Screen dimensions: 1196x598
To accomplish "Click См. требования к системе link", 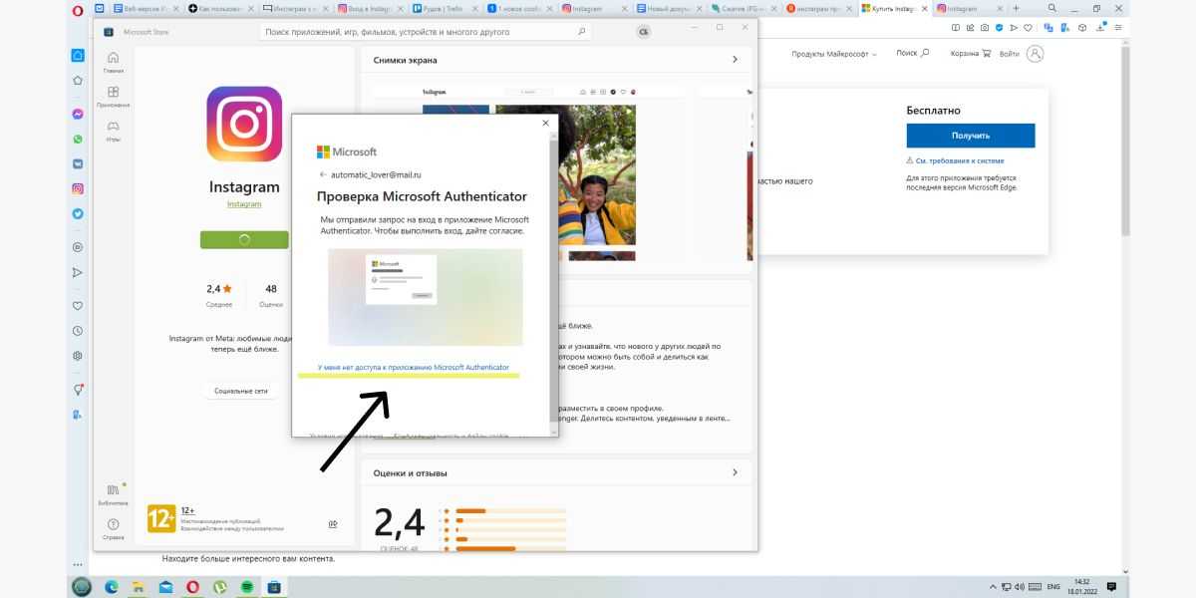I will pyautogui.click(x=961, y=160).
